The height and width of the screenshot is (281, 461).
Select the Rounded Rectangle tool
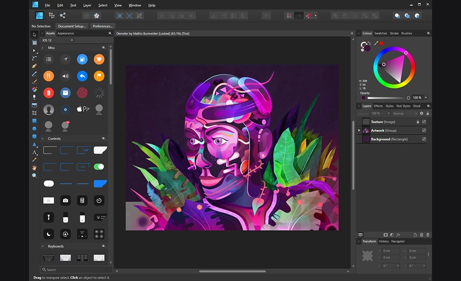[34, 137]
